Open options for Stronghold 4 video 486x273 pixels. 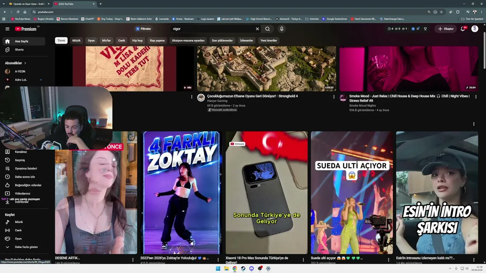click(334, 97)
